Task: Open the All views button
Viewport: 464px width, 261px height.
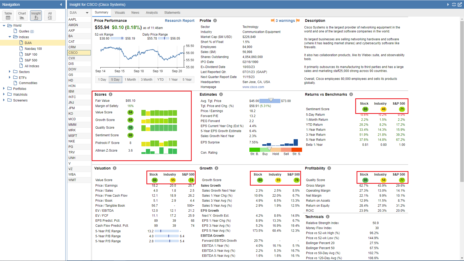Action: pyautogui.click(x=50, y=16)
